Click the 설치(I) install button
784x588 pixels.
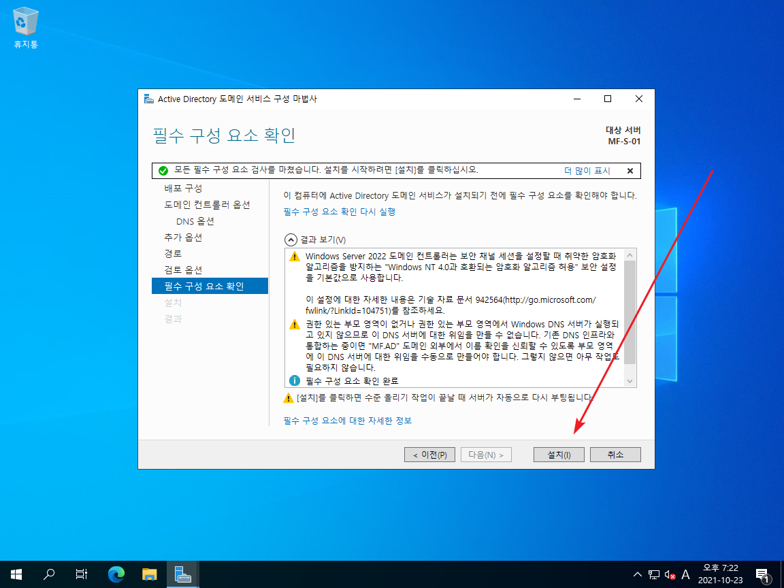coord(559,455)
